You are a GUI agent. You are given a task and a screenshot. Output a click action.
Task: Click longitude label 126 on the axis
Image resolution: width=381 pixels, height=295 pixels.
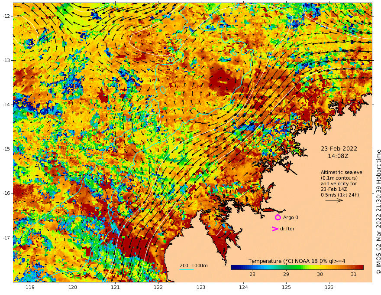click(329, 287)
